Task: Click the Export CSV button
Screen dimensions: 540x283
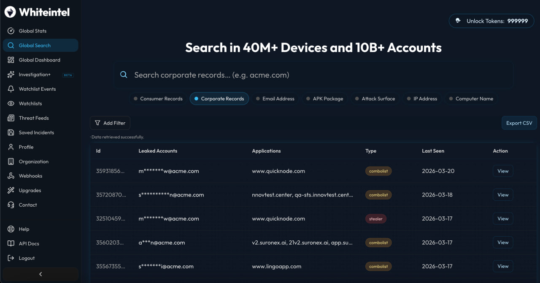Action: click(519, 123)
